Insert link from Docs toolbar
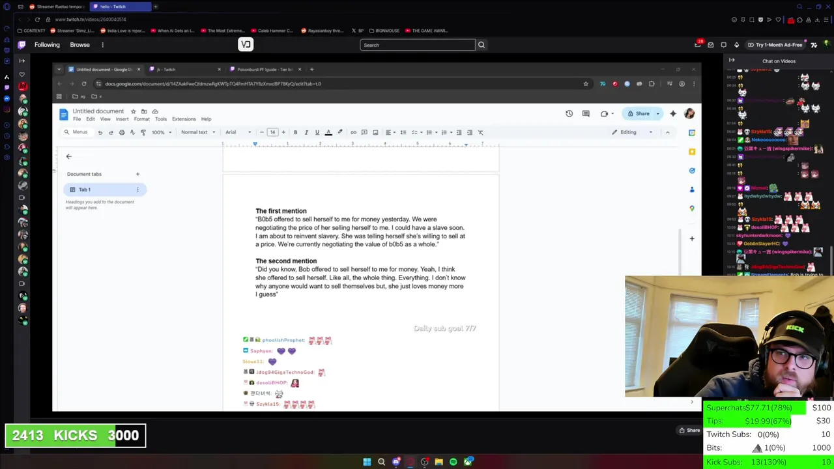Screen dimensions: 834x469 [353, 132]
